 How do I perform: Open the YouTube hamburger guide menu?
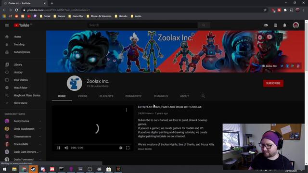(x=7, y=25)
